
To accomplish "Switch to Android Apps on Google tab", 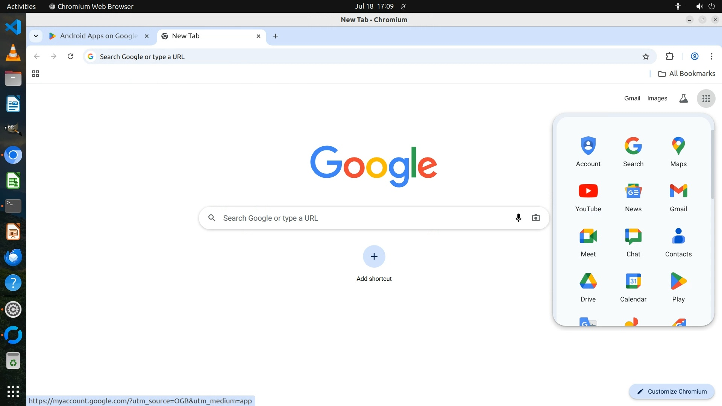I will pyautogui.click(x=99, y=36).
